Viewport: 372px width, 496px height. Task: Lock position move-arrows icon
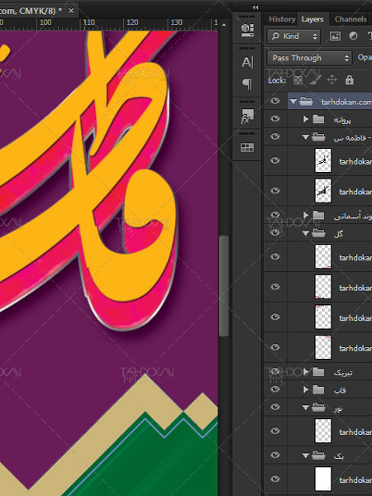point(331,80)
